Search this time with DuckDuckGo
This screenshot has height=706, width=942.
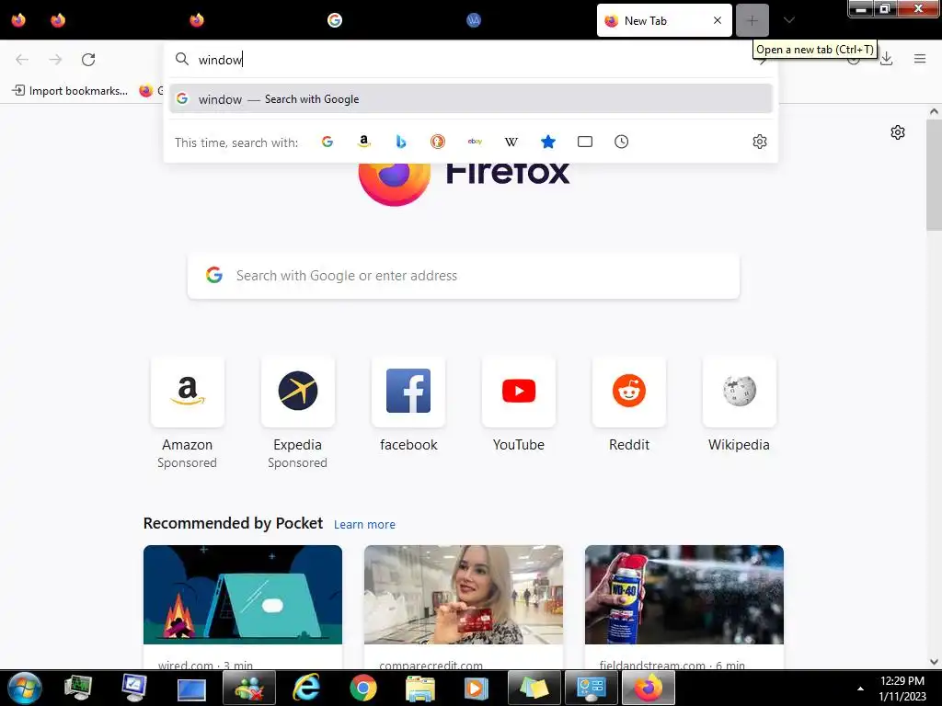click(437, 142)
